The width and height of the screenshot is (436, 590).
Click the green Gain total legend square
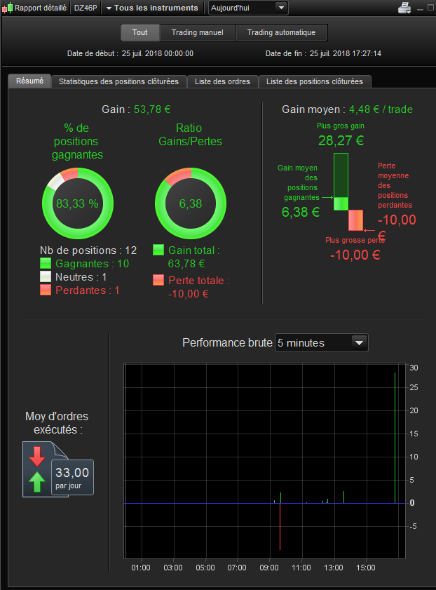click(x=158, y=250)
